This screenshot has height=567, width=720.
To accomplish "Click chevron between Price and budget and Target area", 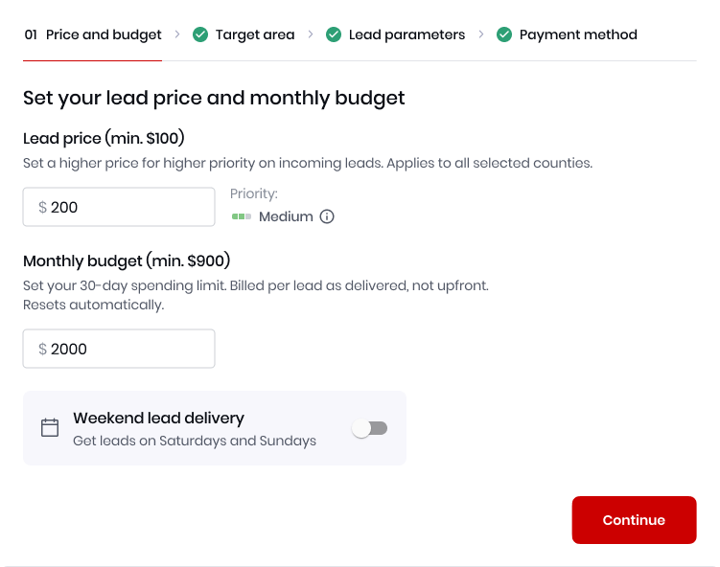I will (177, 34).
